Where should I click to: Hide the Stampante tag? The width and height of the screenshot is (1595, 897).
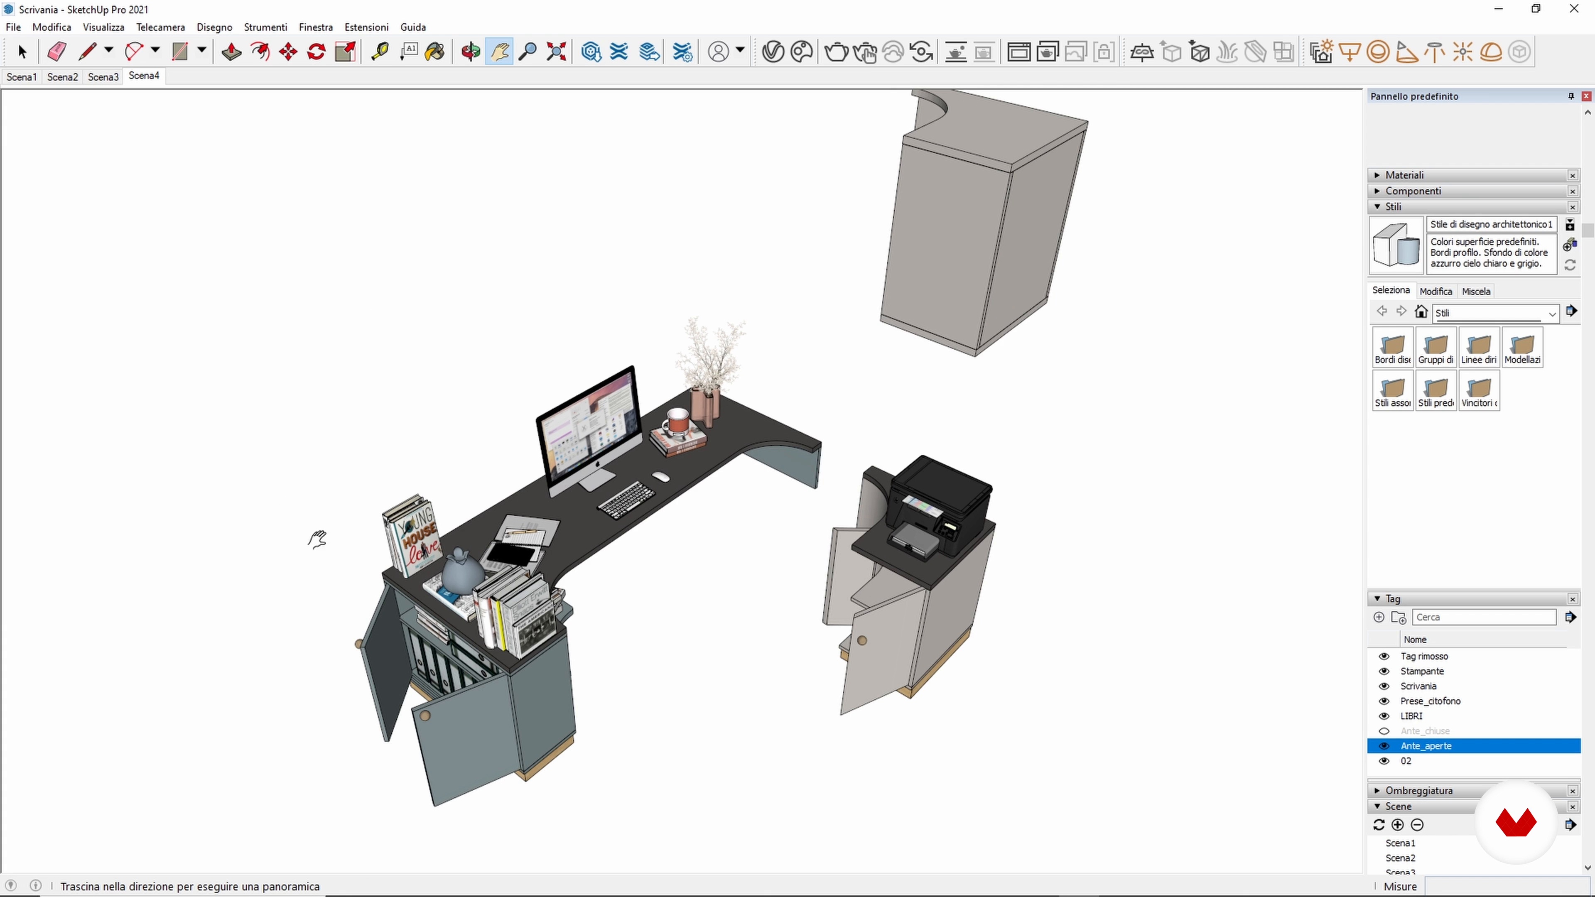pos(1384,671)
